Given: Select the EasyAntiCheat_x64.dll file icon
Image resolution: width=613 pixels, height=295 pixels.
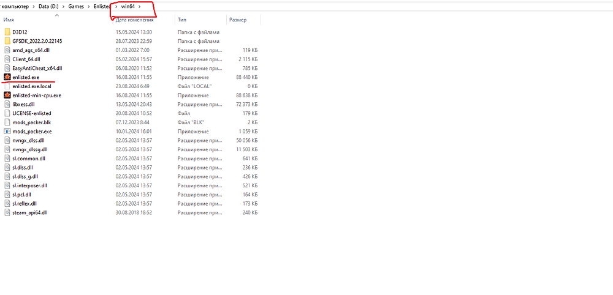Looking at the screenshot, I should 7,68.
